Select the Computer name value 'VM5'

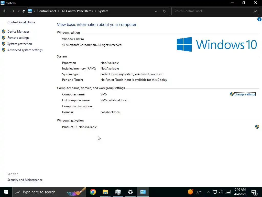coord(104,94)
